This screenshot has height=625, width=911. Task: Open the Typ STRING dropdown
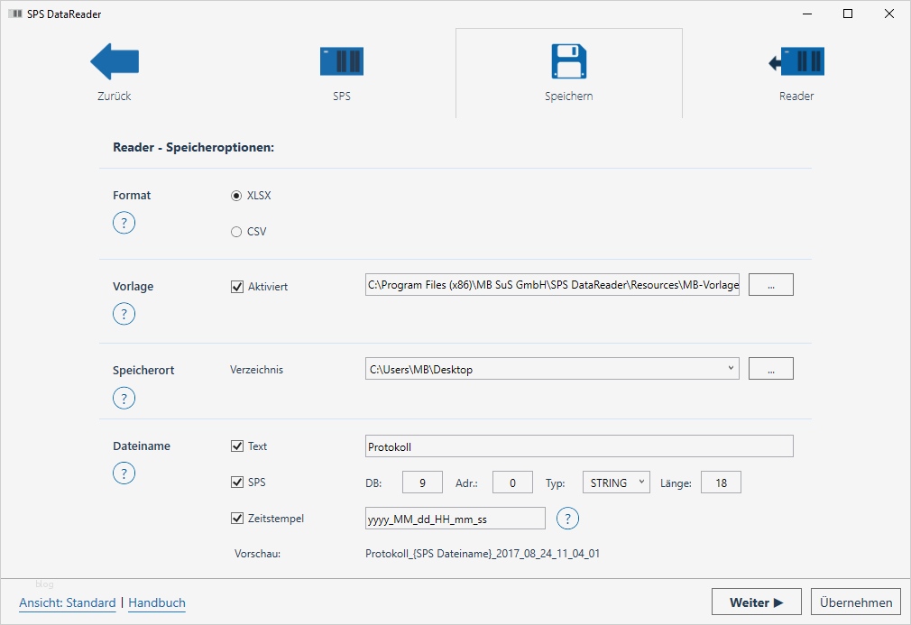(x=616, y=483)
